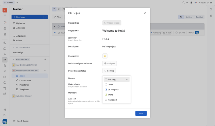Click the US flag language icon
The image size is (215, 126).
click(196, 2)
